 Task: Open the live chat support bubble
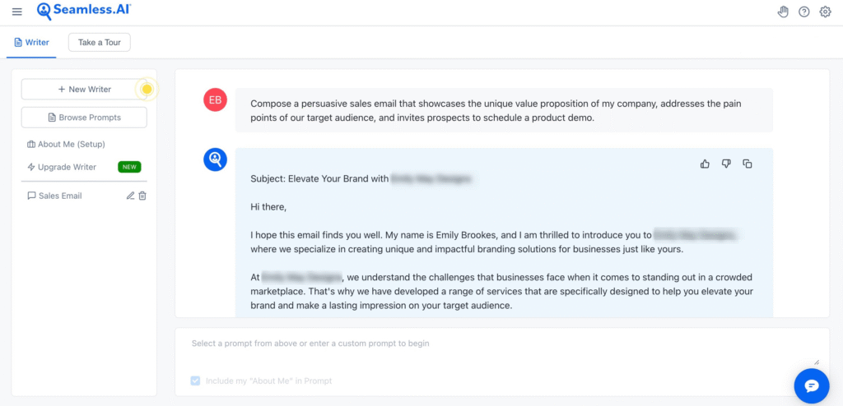[x=811, y=385]
